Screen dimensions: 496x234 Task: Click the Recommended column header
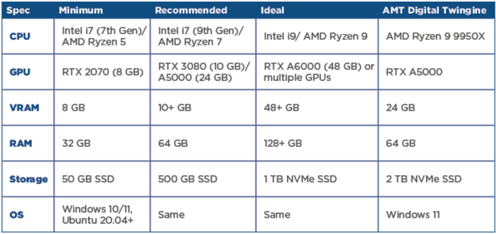click(191, 11)
